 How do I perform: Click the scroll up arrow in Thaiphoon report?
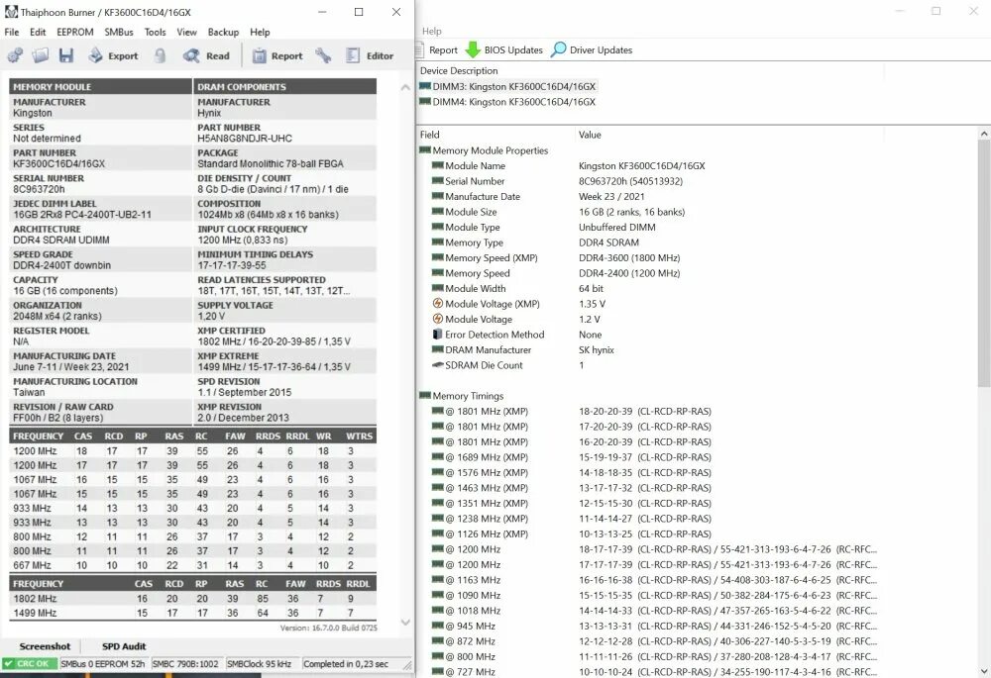pyautogui.click(x=405, y=88)
